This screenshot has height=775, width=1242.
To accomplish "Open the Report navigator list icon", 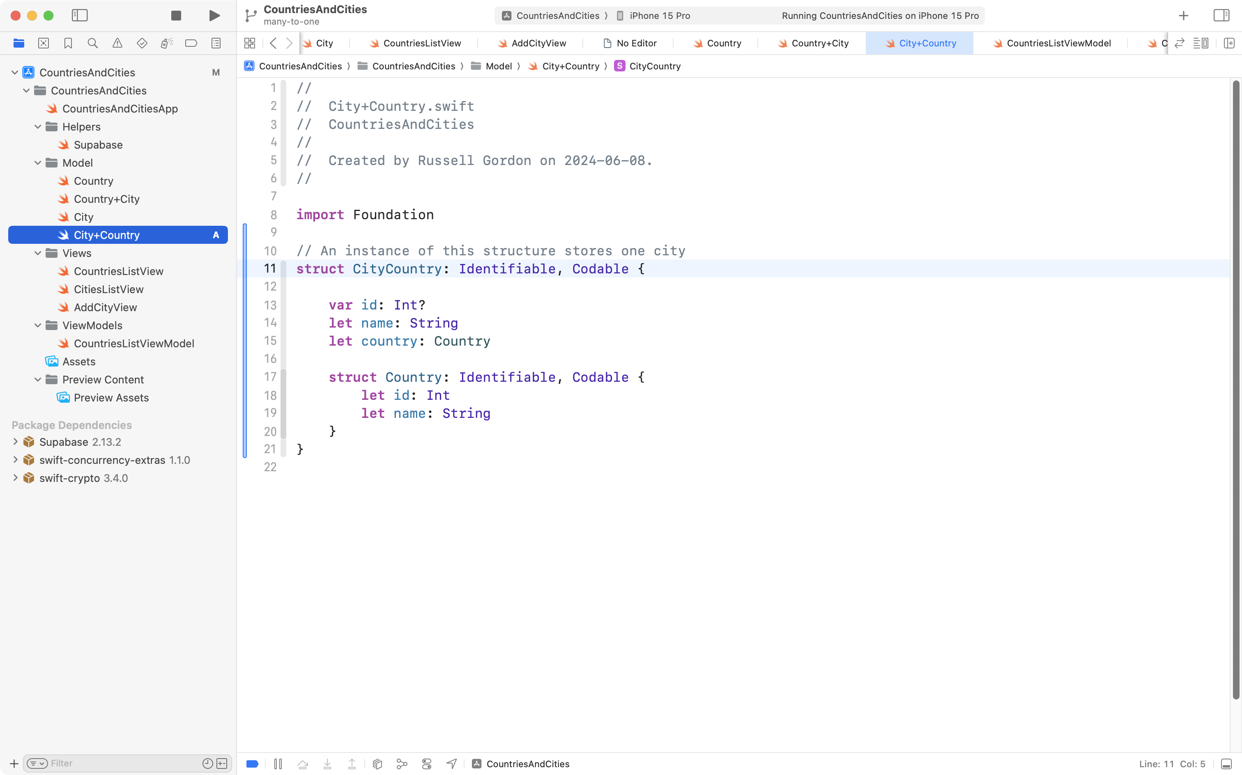I will tap(216, 43).
